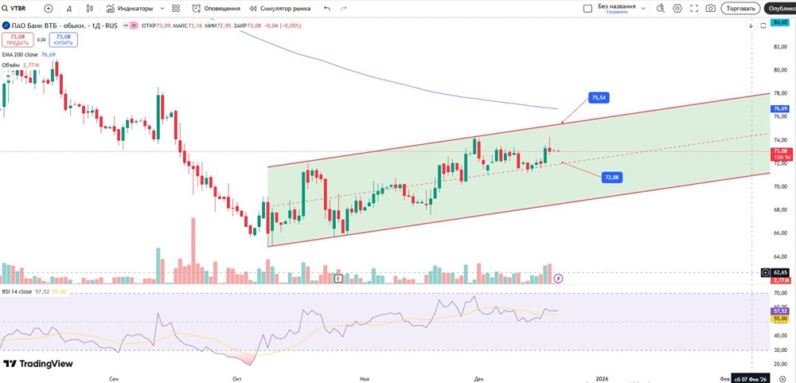
Task: Redo the last chart action
Action: coord(344,8)
